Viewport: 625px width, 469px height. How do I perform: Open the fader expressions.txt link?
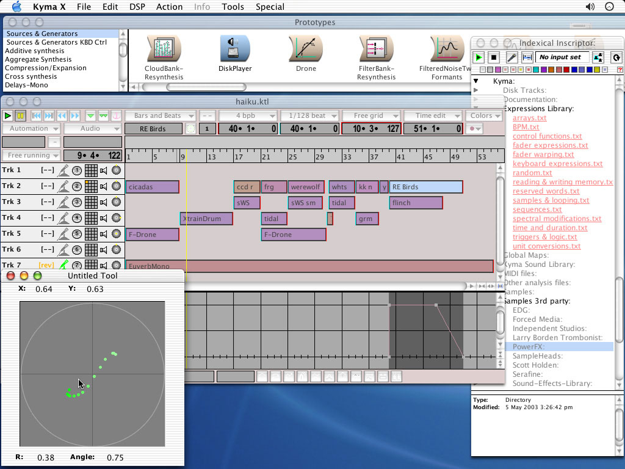(550, 145)
